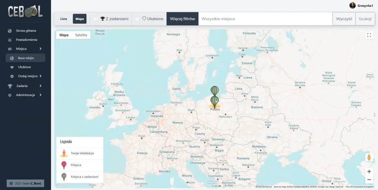
Task: Open Grazynka1 user avatar
Action: pos(353,6)
